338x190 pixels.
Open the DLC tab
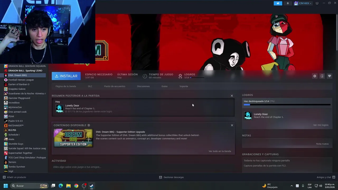click(x=90, y=86)
